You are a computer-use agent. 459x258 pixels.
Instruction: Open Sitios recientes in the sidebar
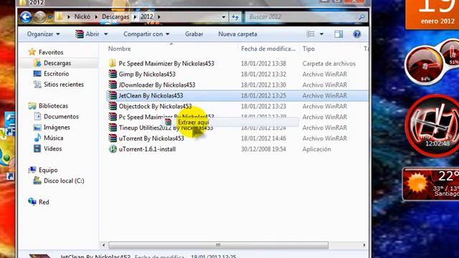[x=64, y=85]
